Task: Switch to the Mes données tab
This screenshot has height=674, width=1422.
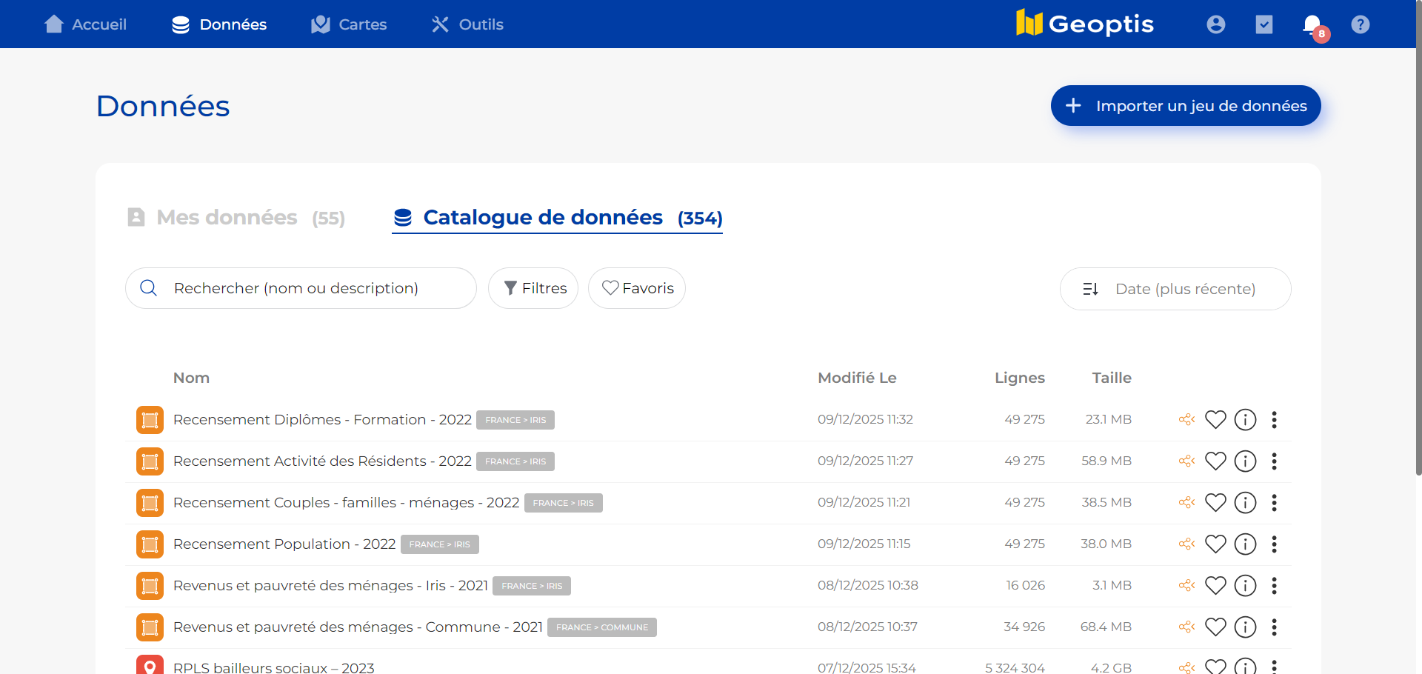Action: click(x=226, y=217)
